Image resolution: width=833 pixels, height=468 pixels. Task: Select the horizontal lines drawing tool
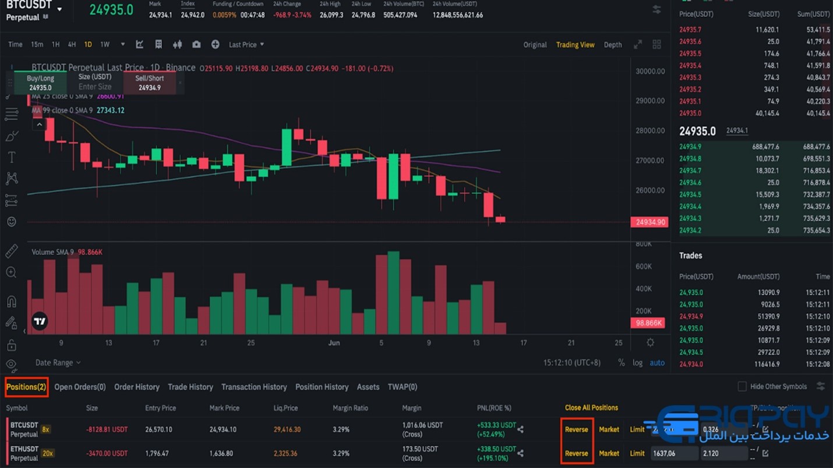pos(11,114)
